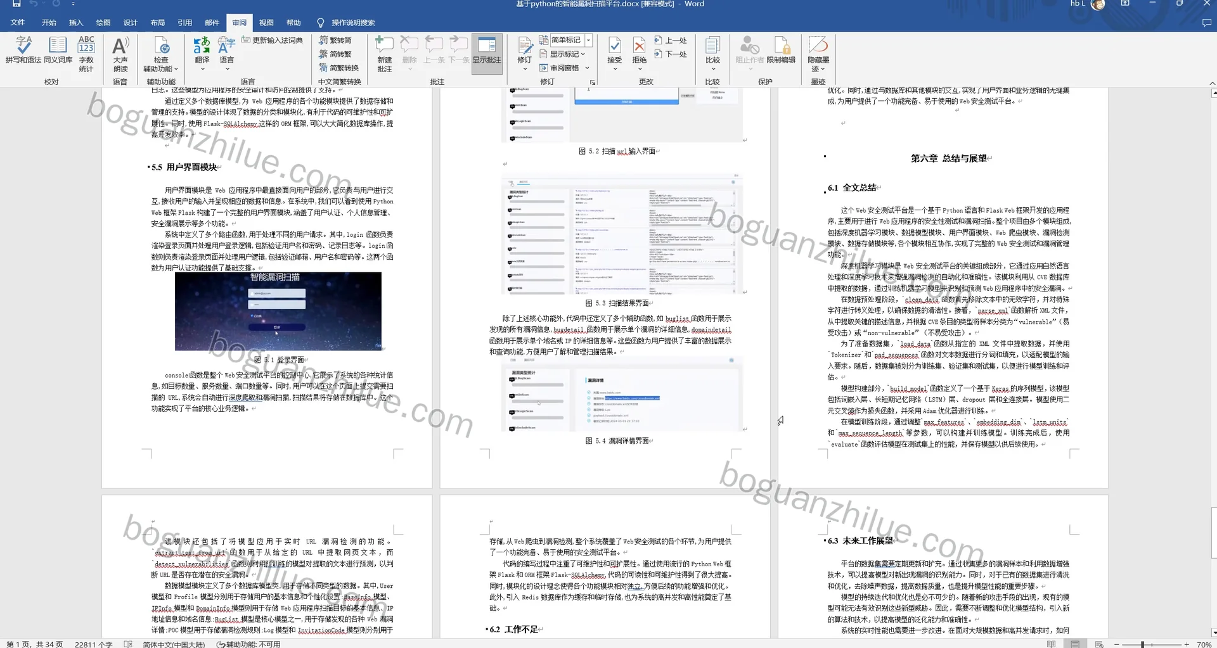Open the 字数统计 word count tool
1217x648 pixels.
tap(86, 54)
